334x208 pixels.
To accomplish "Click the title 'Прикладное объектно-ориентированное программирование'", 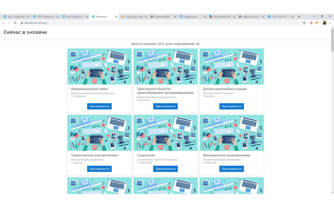I will [x=165, y=91].
